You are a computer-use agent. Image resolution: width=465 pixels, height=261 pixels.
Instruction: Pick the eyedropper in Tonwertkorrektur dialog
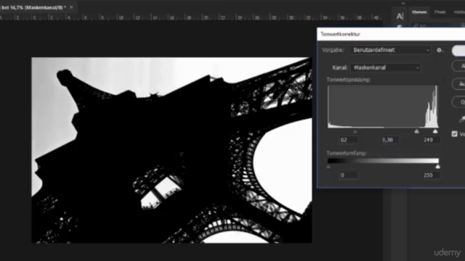click(462, 119)
